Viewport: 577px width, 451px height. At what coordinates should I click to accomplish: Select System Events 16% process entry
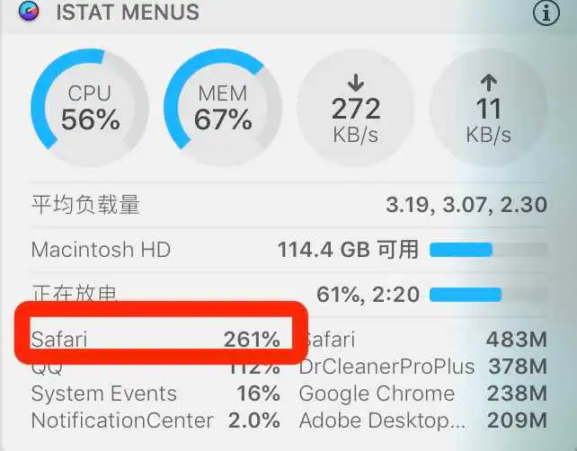click(x=155, y=394)
